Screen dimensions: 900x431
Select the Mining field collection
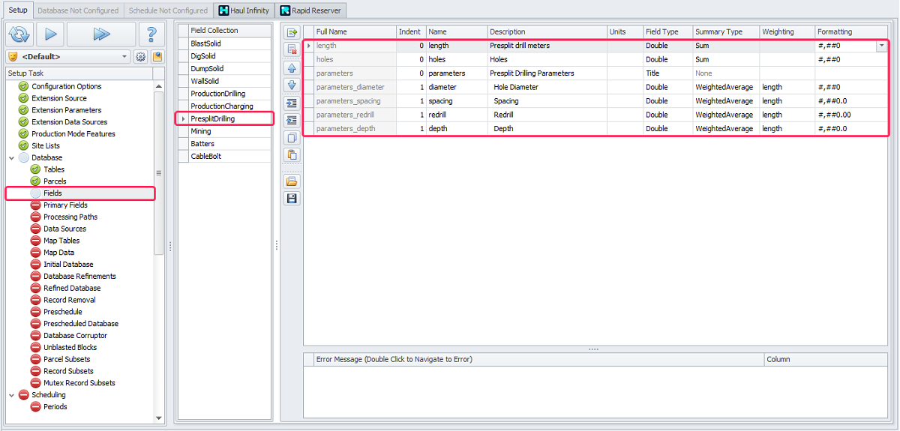(229, 131)
